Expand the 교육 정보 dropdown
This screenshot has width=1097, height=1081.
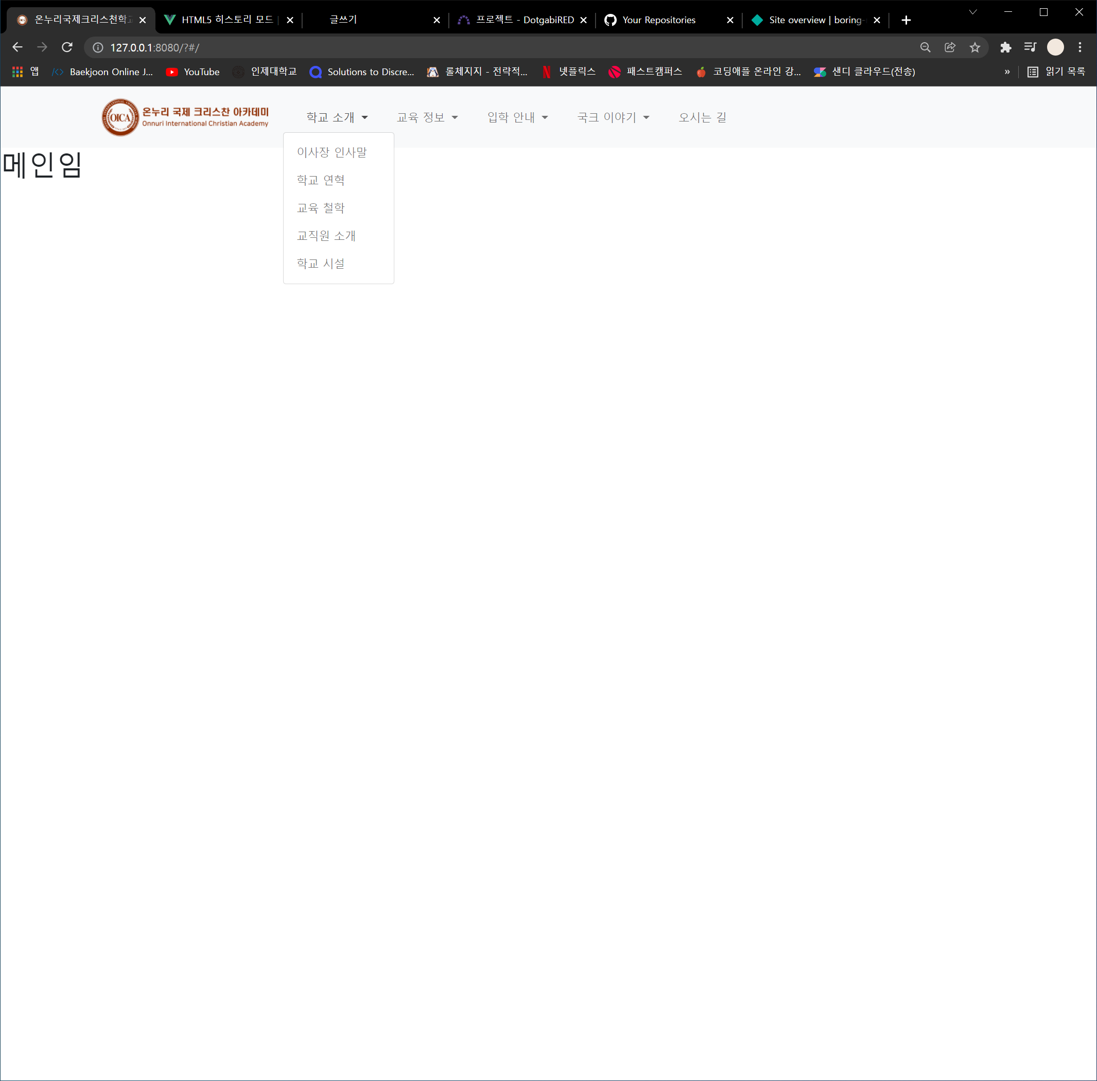coord(427,117)
